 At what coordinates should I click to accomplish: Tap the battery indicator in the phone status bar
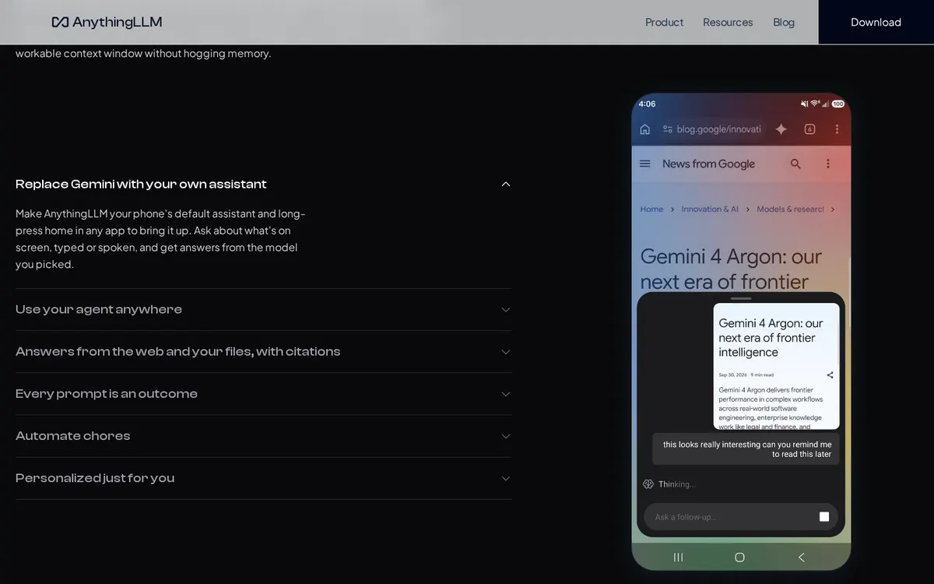837,104
